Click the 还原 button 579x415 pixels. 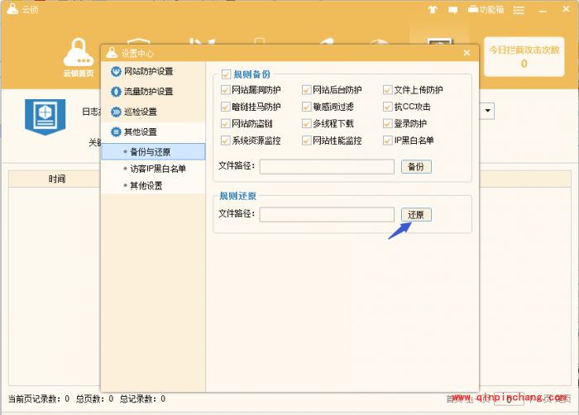coord(416,214)
